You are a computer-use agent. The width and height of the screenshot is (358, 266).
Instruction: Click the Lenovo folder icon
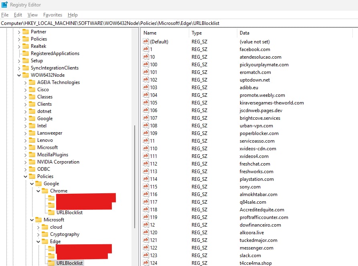32,140
